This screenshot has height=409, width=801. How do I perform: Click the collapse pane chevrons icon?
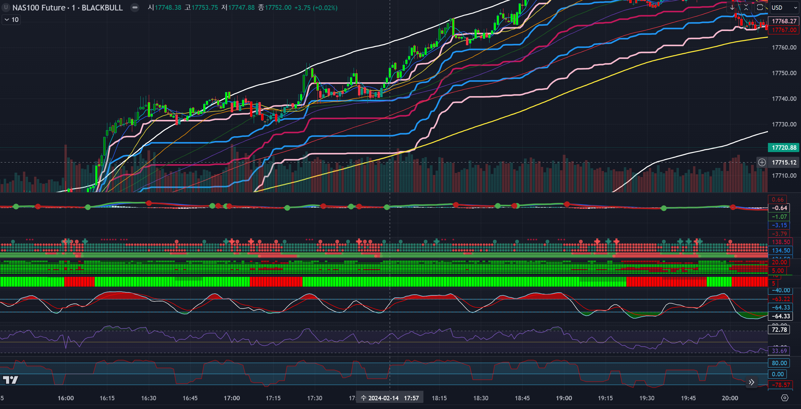click(746, 7)
